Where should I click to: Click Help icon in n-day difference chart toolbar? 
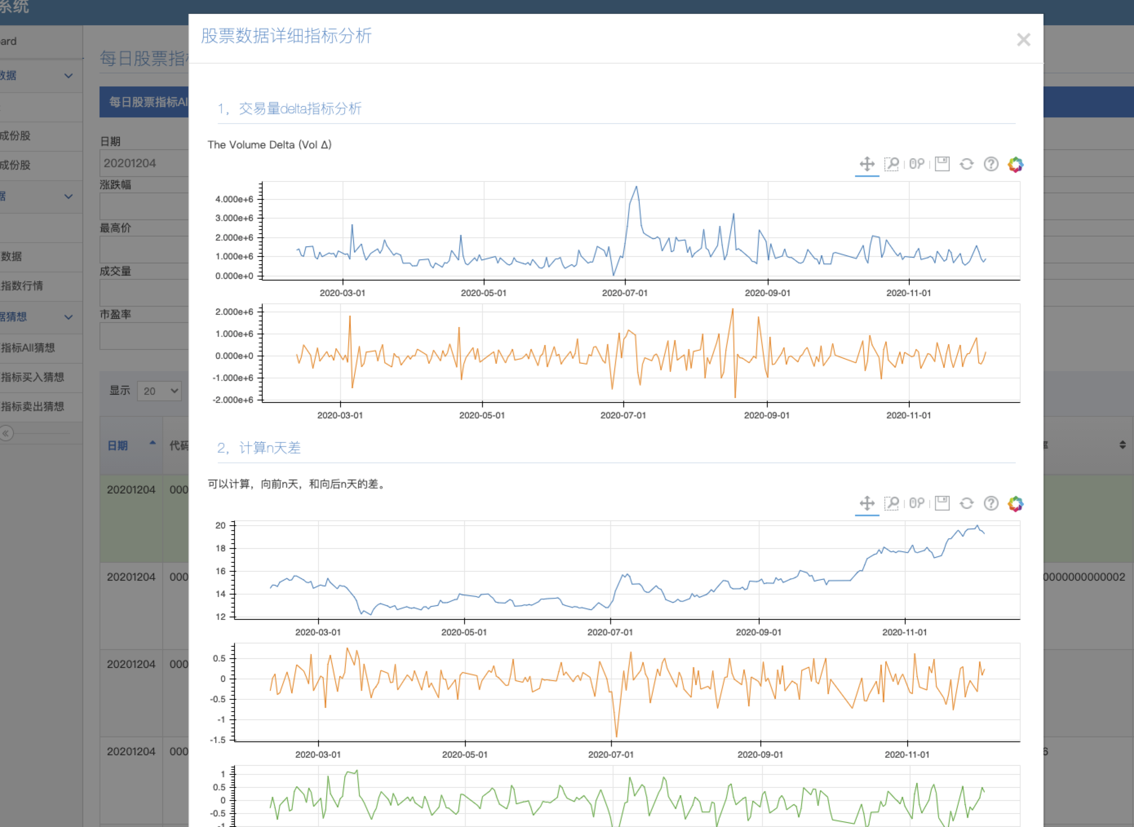coord(991,503)
